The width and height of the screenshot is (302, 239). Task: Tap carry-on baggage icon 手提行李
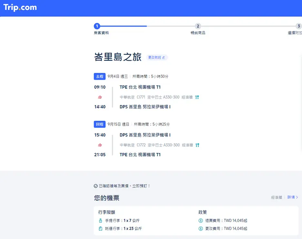pyautogui.click(x=100, y=221)
